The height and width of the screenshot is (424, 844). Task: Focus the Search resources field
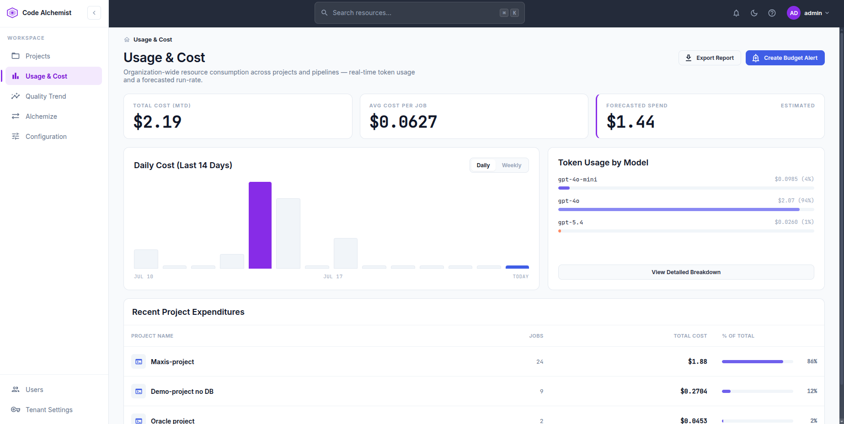click(x=419, y=13)
